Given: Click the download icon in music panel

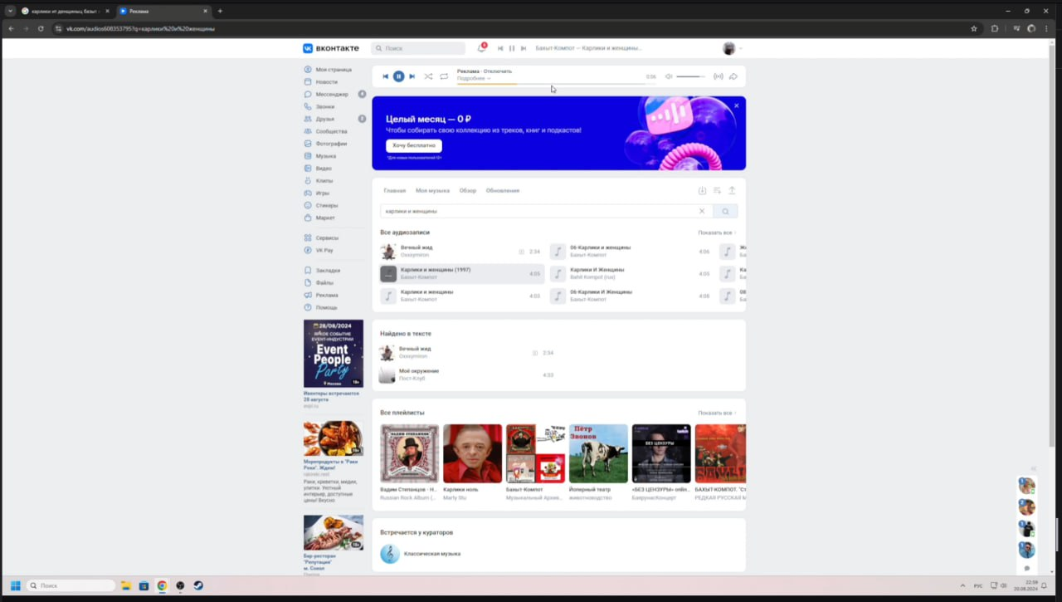Looking at the screenshot, I should [x=702, y=190].
